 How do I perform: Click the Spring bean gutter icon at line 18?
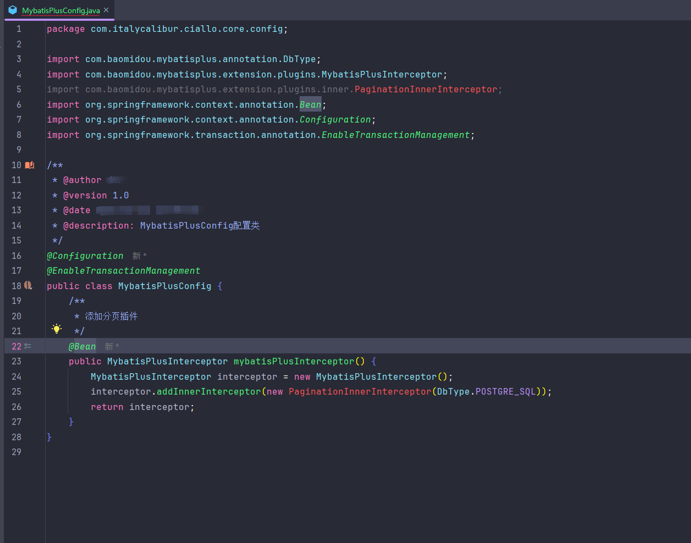29,286
